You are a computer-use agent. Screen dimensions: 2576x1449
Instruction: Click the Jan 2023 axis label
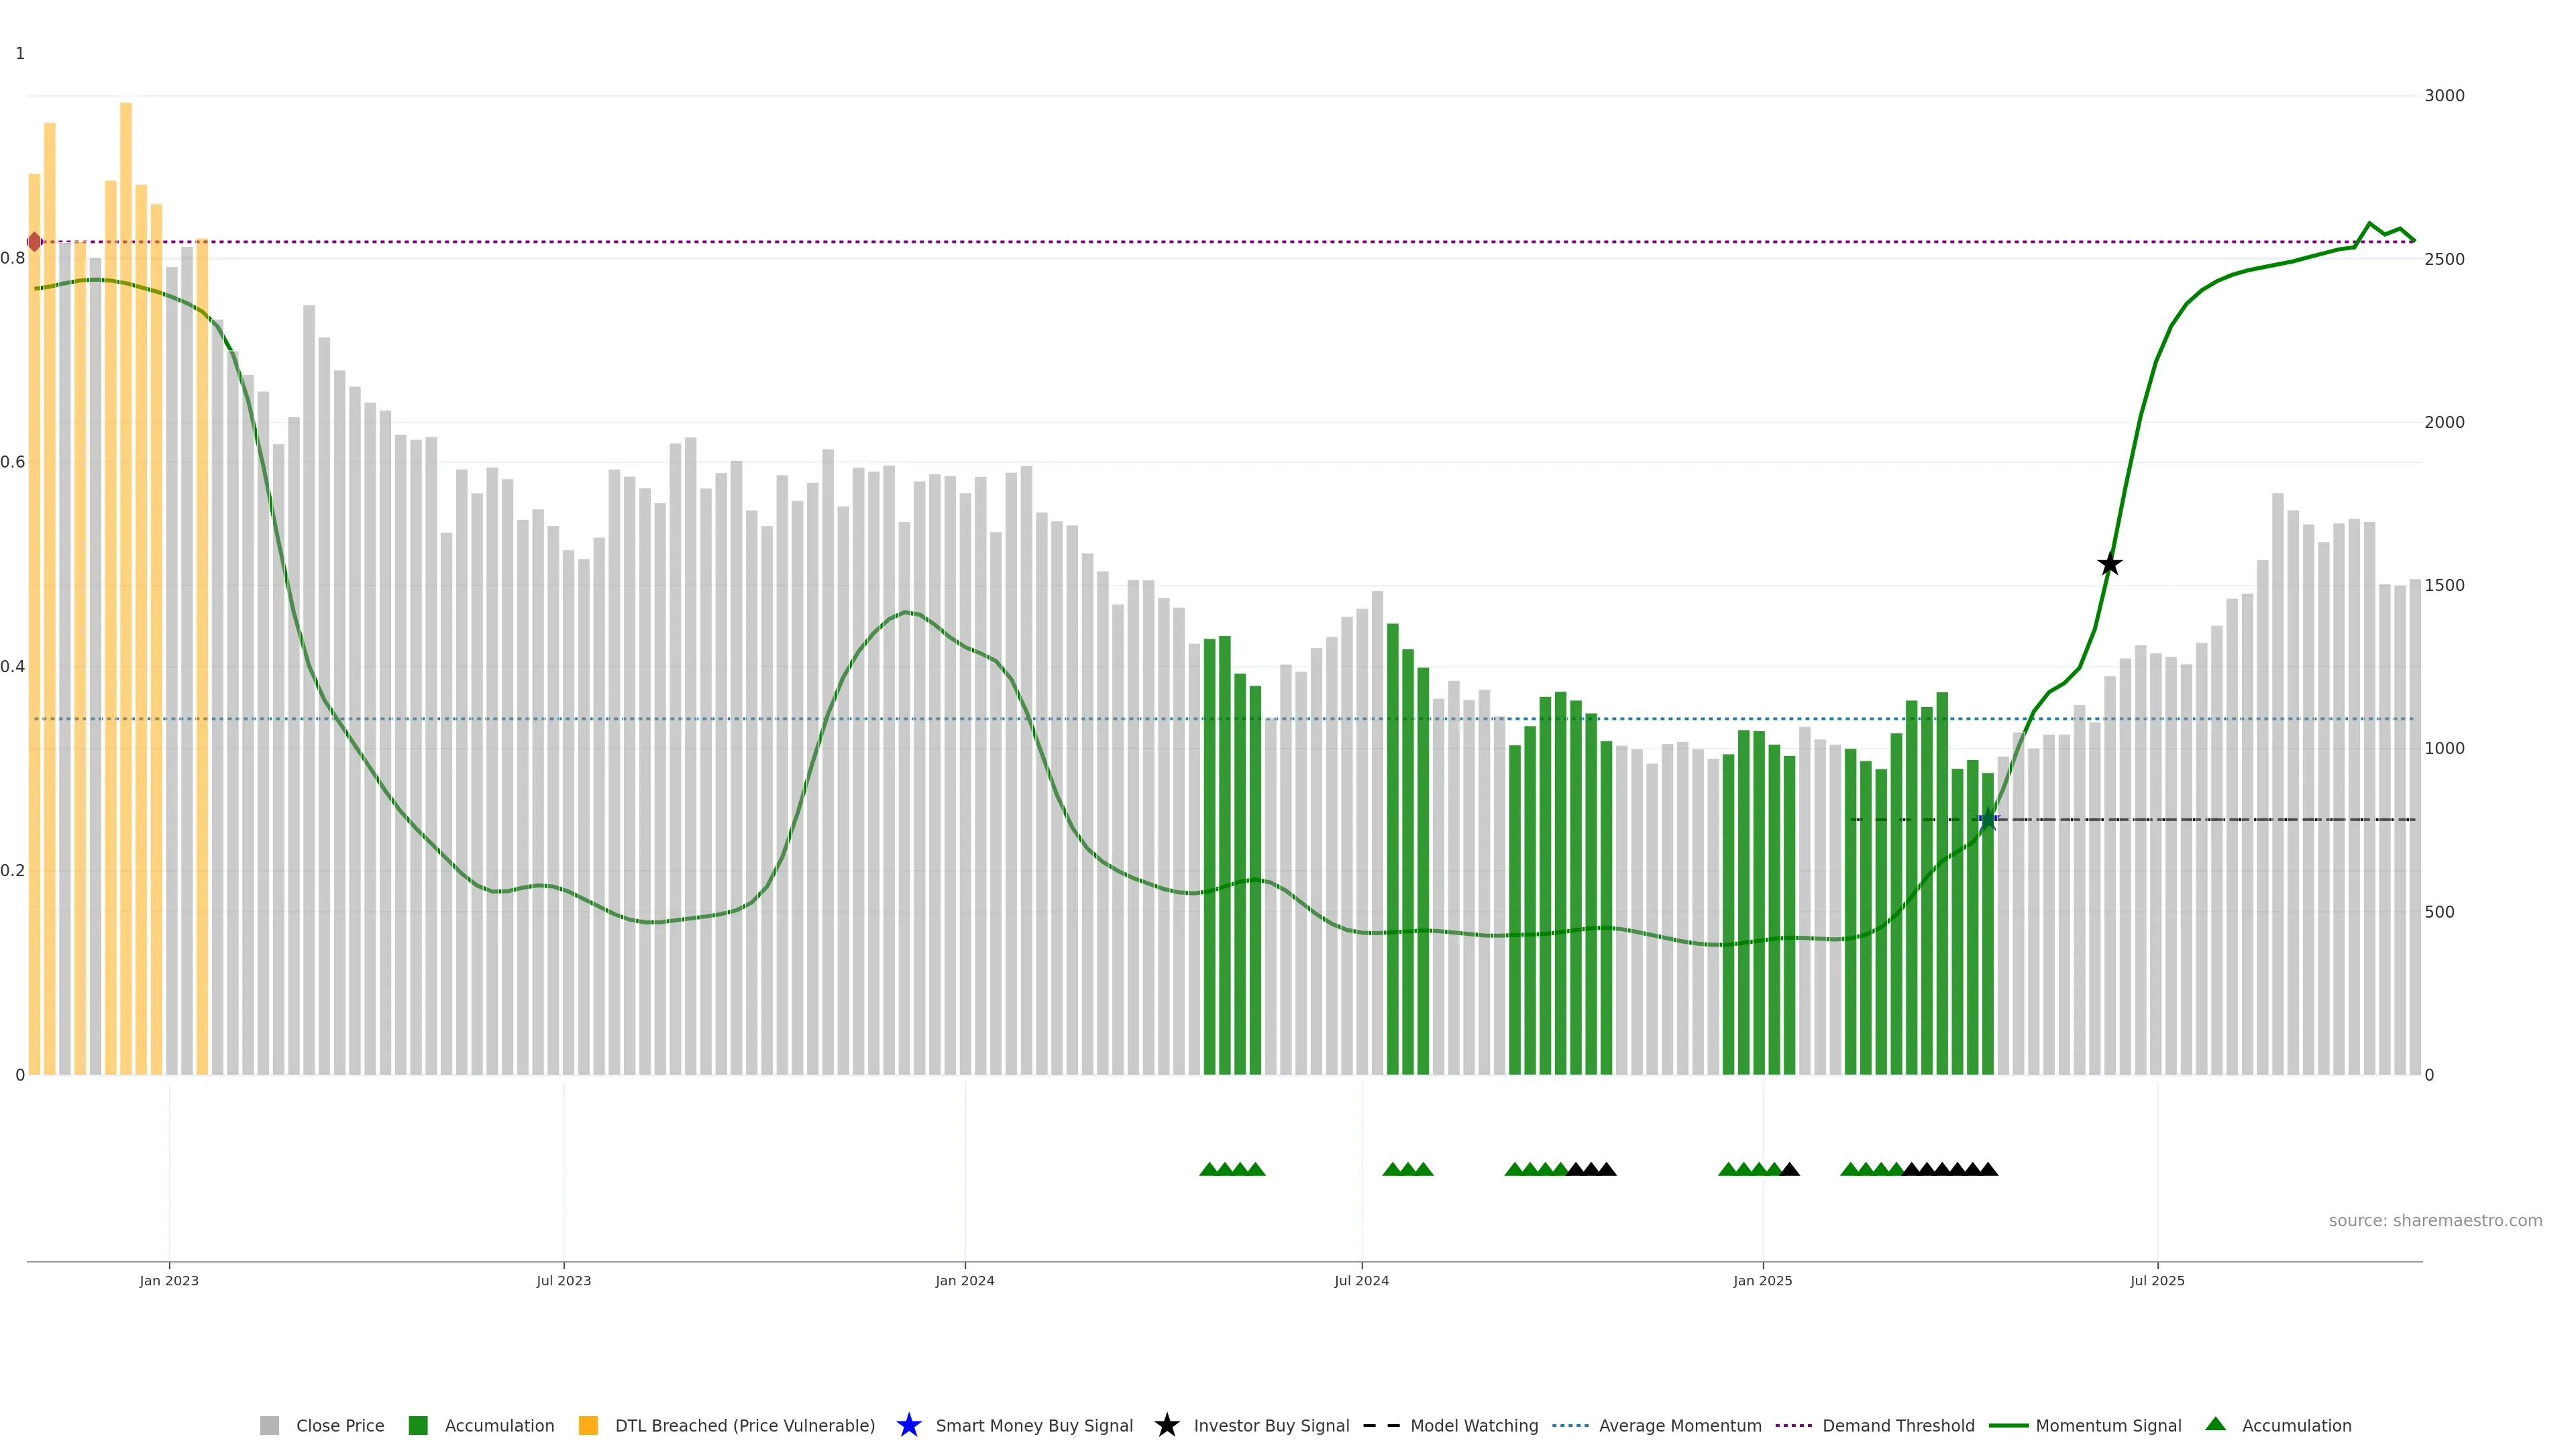pyautogui.click(x=169, y=1281)
